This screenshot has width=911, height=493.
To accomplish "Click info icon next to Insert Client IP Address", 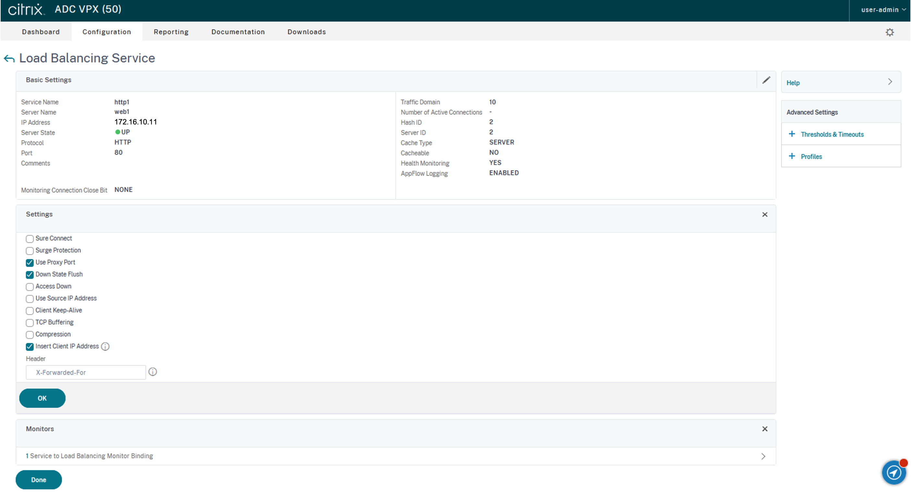I will (105, 346).
